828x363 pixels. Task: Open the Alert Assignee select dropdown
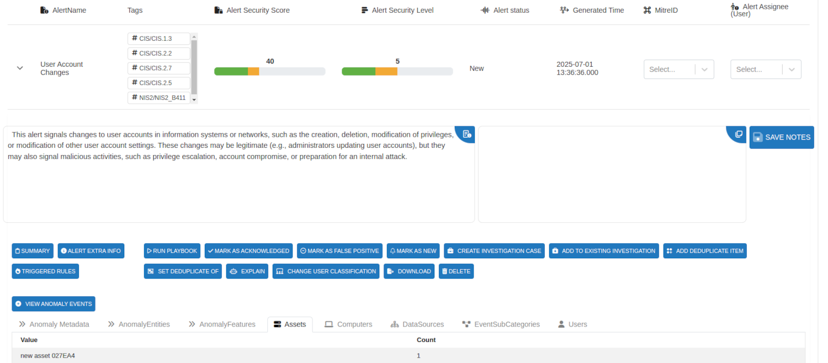[x=765, y=70]
